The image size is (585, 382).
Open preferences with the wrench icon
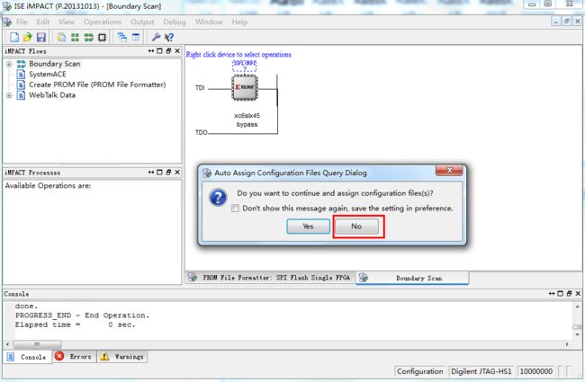[x=156, y=37]
